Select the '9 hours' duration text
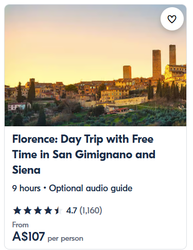 [26, 188]
